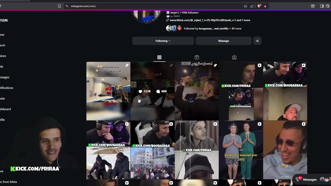
Task: Click the 688 comments bubble counter
Action: click(x=162, y=91)
